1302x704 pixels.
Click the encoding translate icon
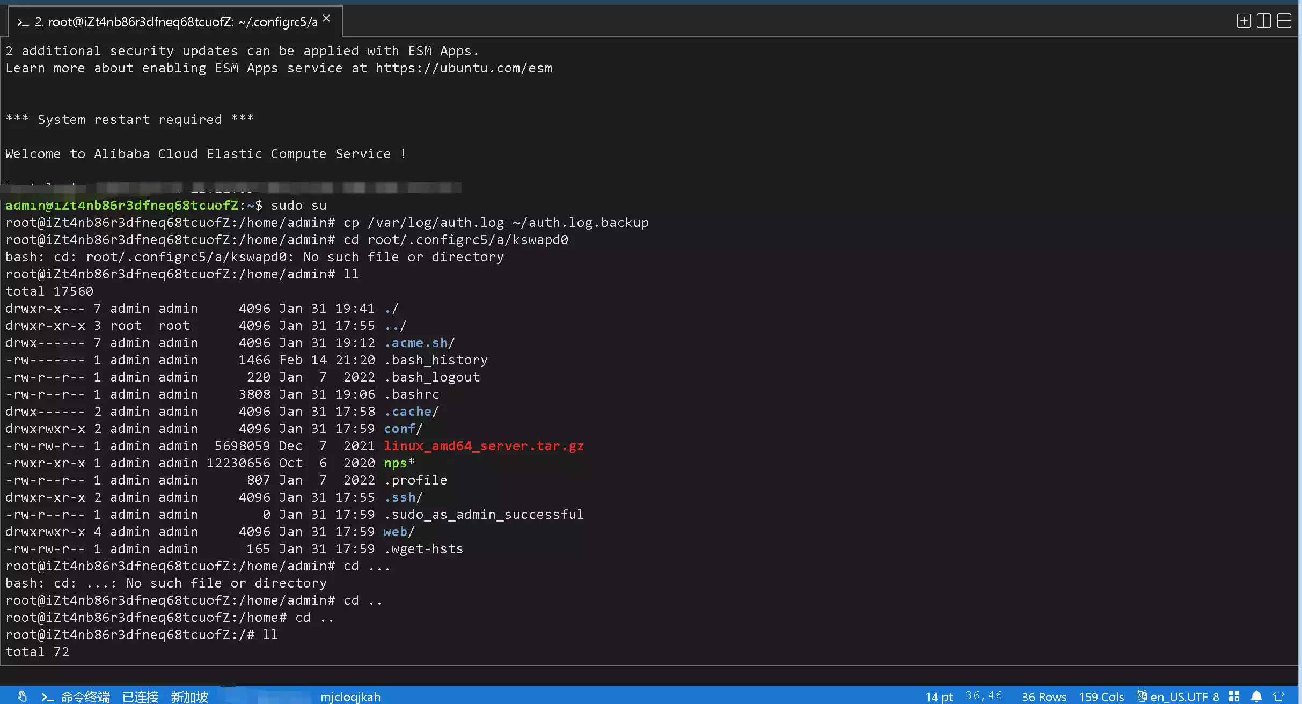(x=1142, y=696)
